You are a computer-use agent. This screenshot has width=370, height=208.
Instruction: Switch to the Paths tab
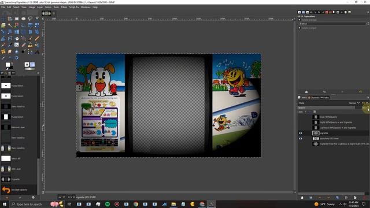(324, 98)
